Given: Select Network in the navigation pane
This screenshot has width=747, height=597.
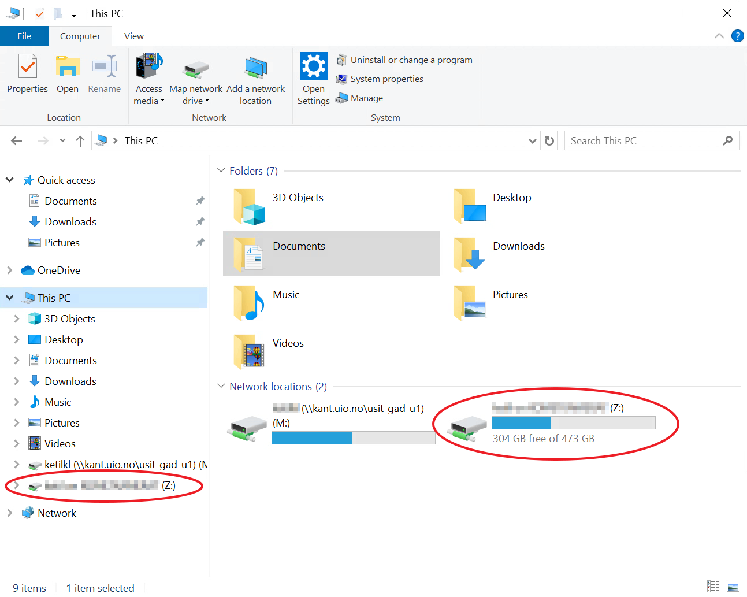Looking at the screenshot, I should point(57,513).
